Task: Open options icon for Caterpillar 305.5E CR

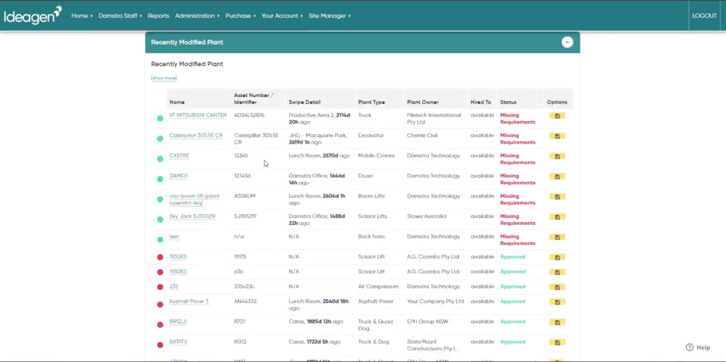Action: pos(557,136)
